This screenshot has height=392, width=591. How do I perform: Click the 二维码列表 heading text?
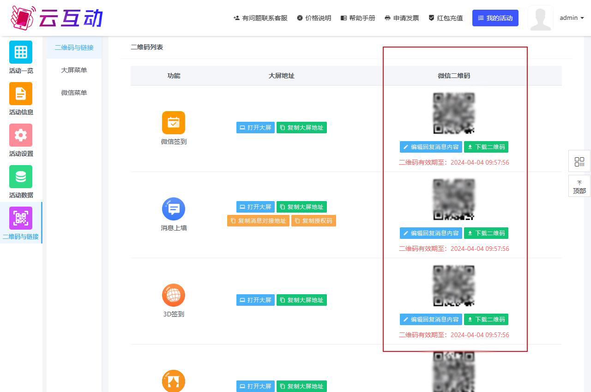[147, 47]
